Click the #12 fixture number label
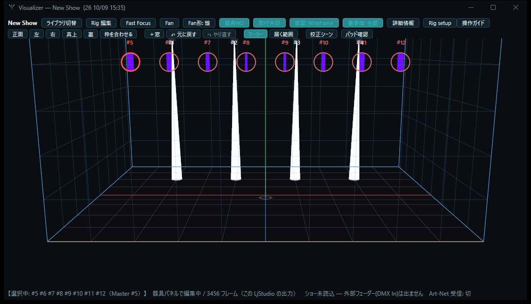The width and height of the screenshot is (531, 304). click(401, 43)
